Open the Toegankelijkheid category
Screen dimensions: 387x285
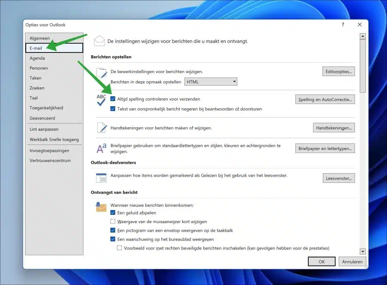(54, 107)
